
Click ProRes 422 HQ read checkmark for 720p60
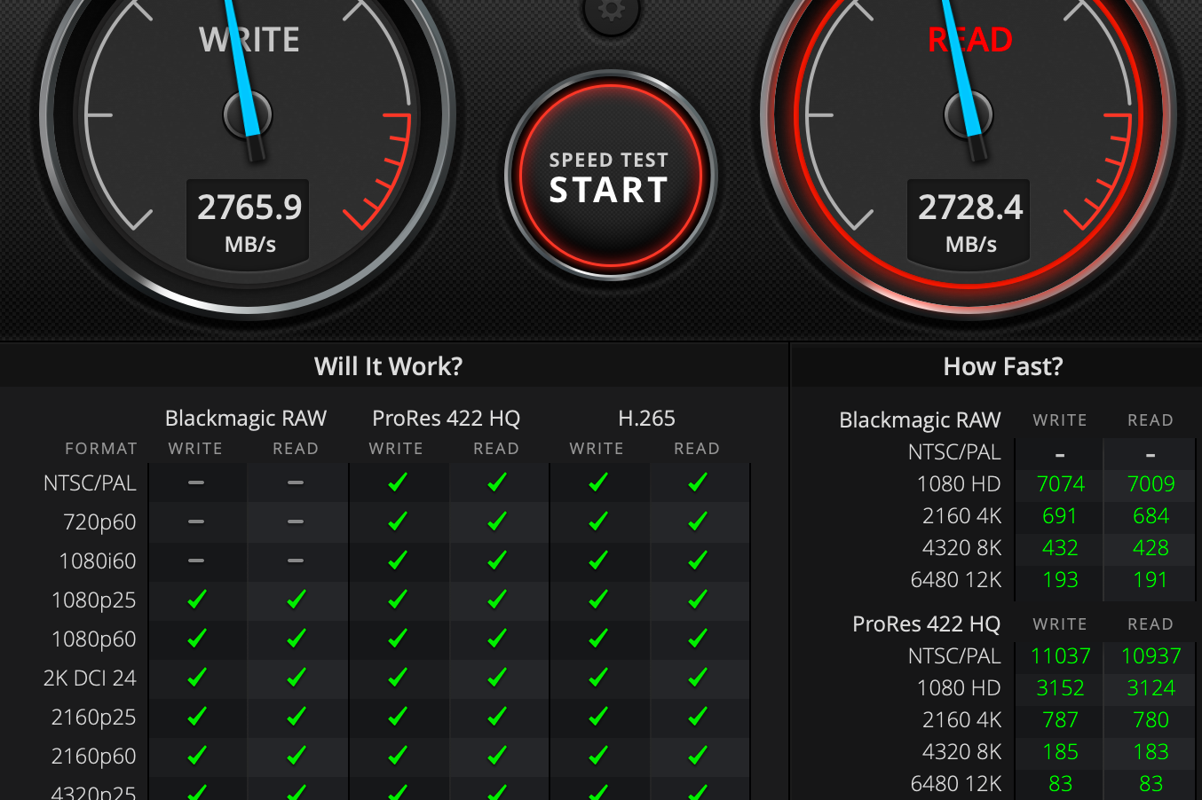pos(497,522)
